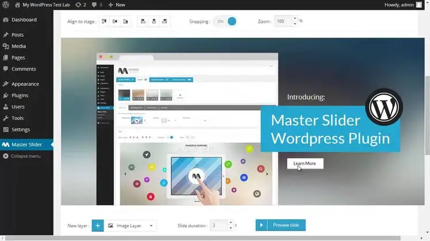Click the horizontal scrollbar at bottom
This screenshot has width=430, height=241.
(203, 238)
